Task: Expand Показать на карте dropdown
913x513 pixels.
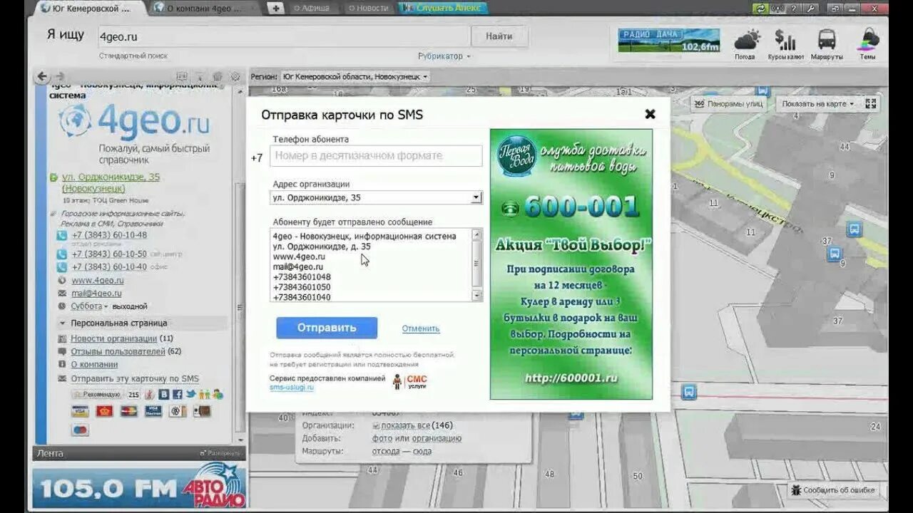Action: [818, 104]
